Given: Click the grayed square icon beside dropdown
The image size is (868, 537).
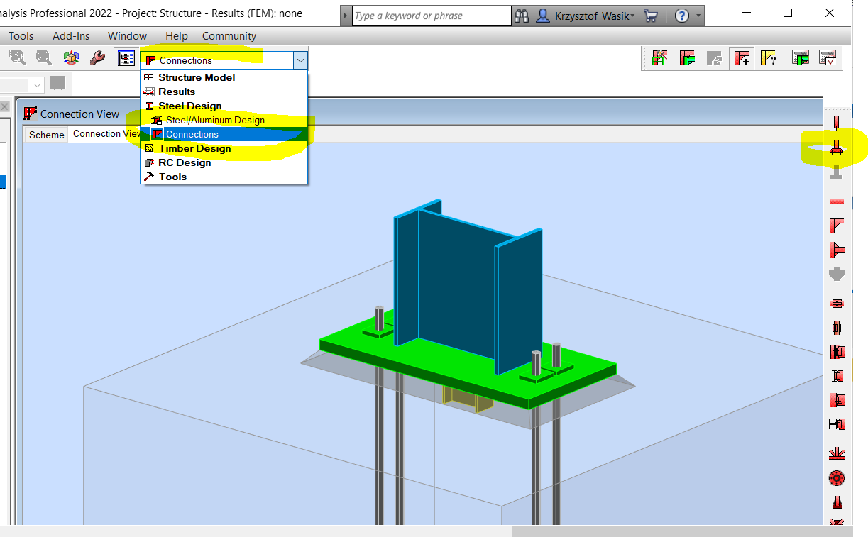Looking at the screenshot, I should 57,83.
